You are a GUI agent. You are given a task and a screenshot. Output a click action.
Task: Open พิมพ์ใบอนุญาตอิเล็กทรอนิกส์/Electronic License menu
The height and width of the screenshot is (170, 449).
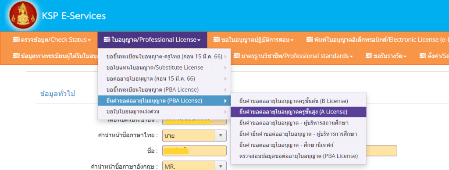(x=377, y=39)
